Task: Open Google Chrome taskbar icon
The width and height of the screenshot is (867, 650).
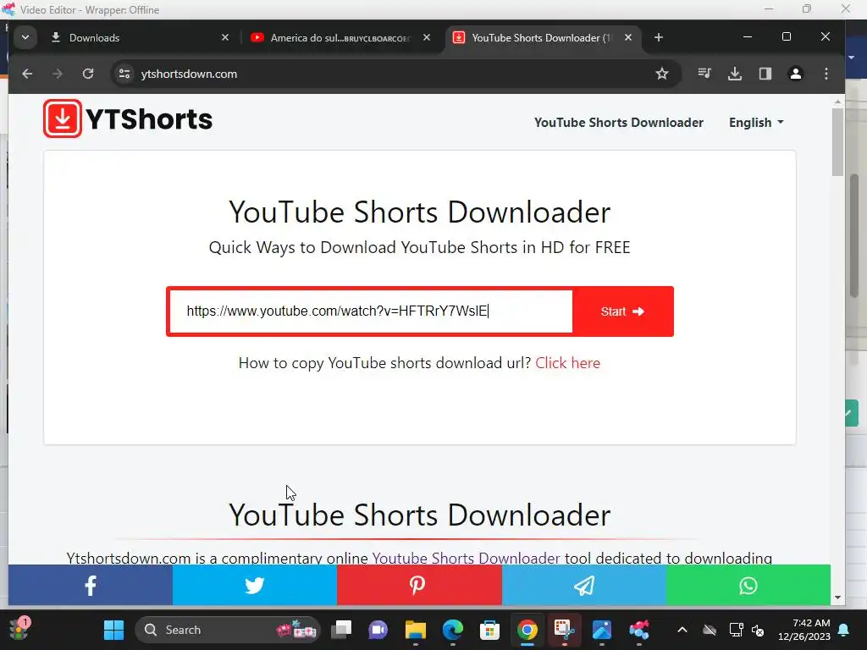Action: pyautogui.click(x=527, y=630)
